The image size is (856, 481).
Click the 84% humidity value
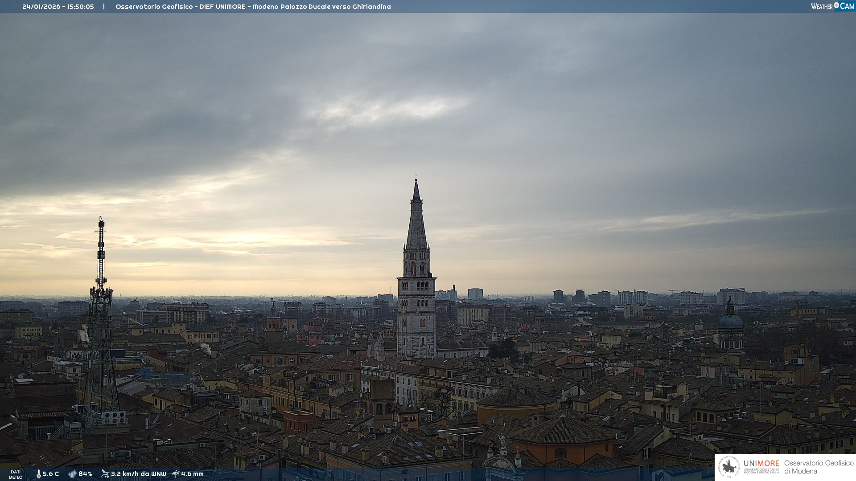[x=85, y=474]
